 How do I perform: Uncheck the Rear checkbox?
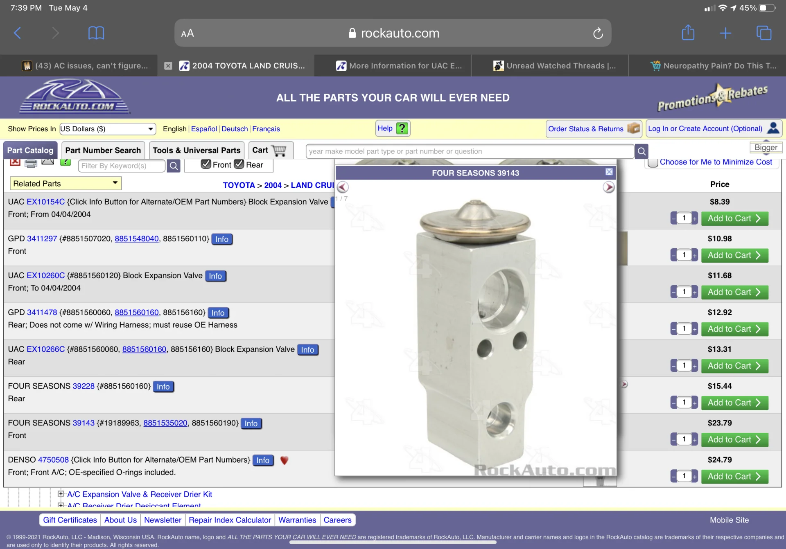239,164
